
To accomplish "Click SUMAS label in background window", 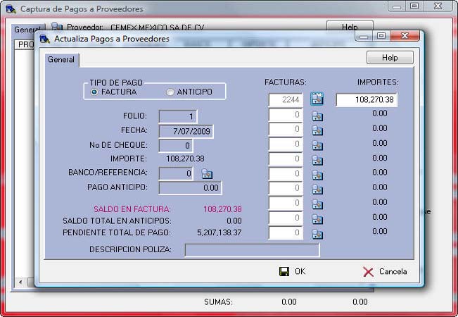I will tap(218, 302).
